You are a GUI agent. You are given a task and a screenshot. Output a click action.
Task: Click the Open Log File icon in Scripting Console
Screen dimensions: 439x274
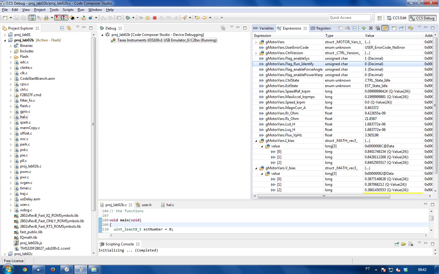(403, 244)
